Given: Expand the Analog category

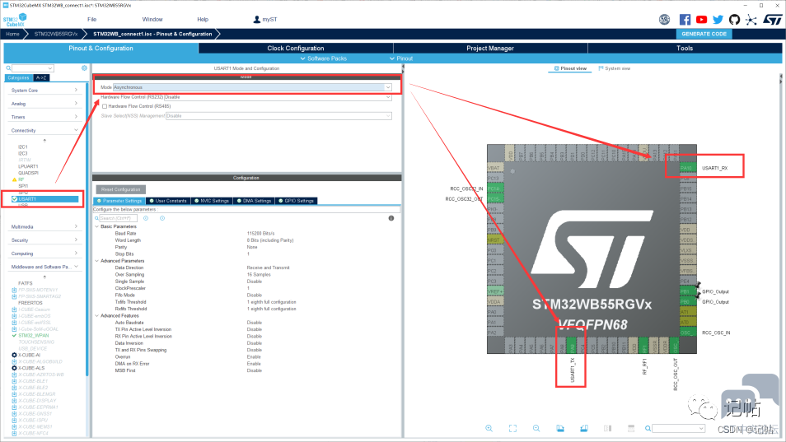Looking at the screenshot, I should [x=44, y=104].
